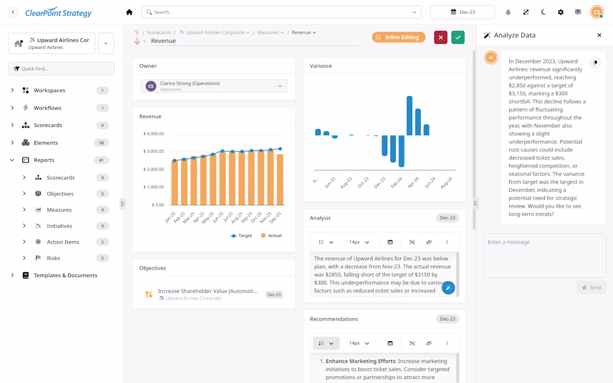This screenshot has width=613, height=383.
Task: Click the ClearPoint Strategy logo
Action: click(59, 12)
